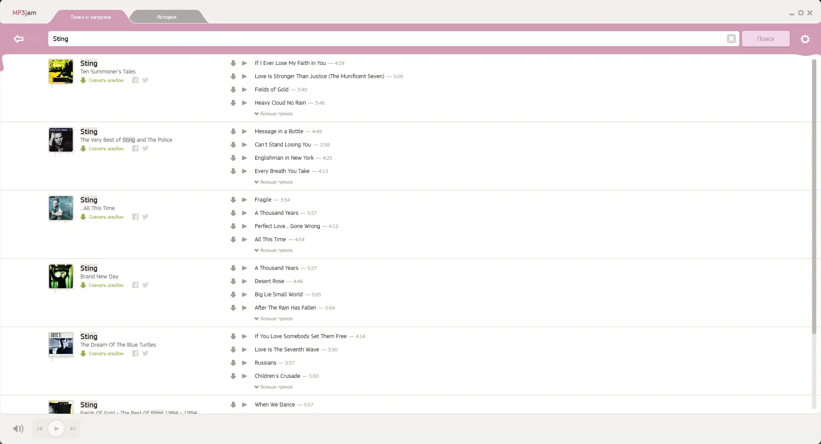821x444 pixels.
Task: Focus the search input containing Sting
Action: [x=387, y=39]
